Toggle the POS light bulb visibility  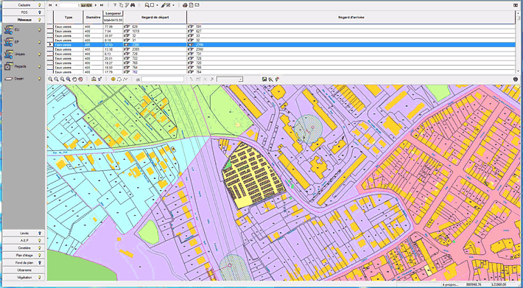click(40, 13)
